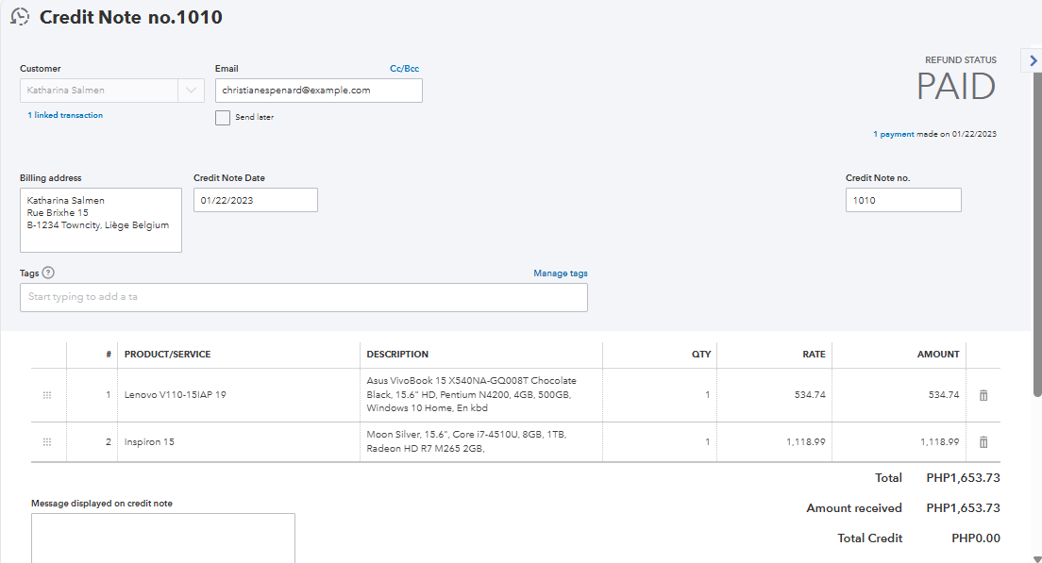Image resolution: width=1042 pixels, height=563 pixels.
Task: Click the Email address field
Action: click(x=318, y=91)
